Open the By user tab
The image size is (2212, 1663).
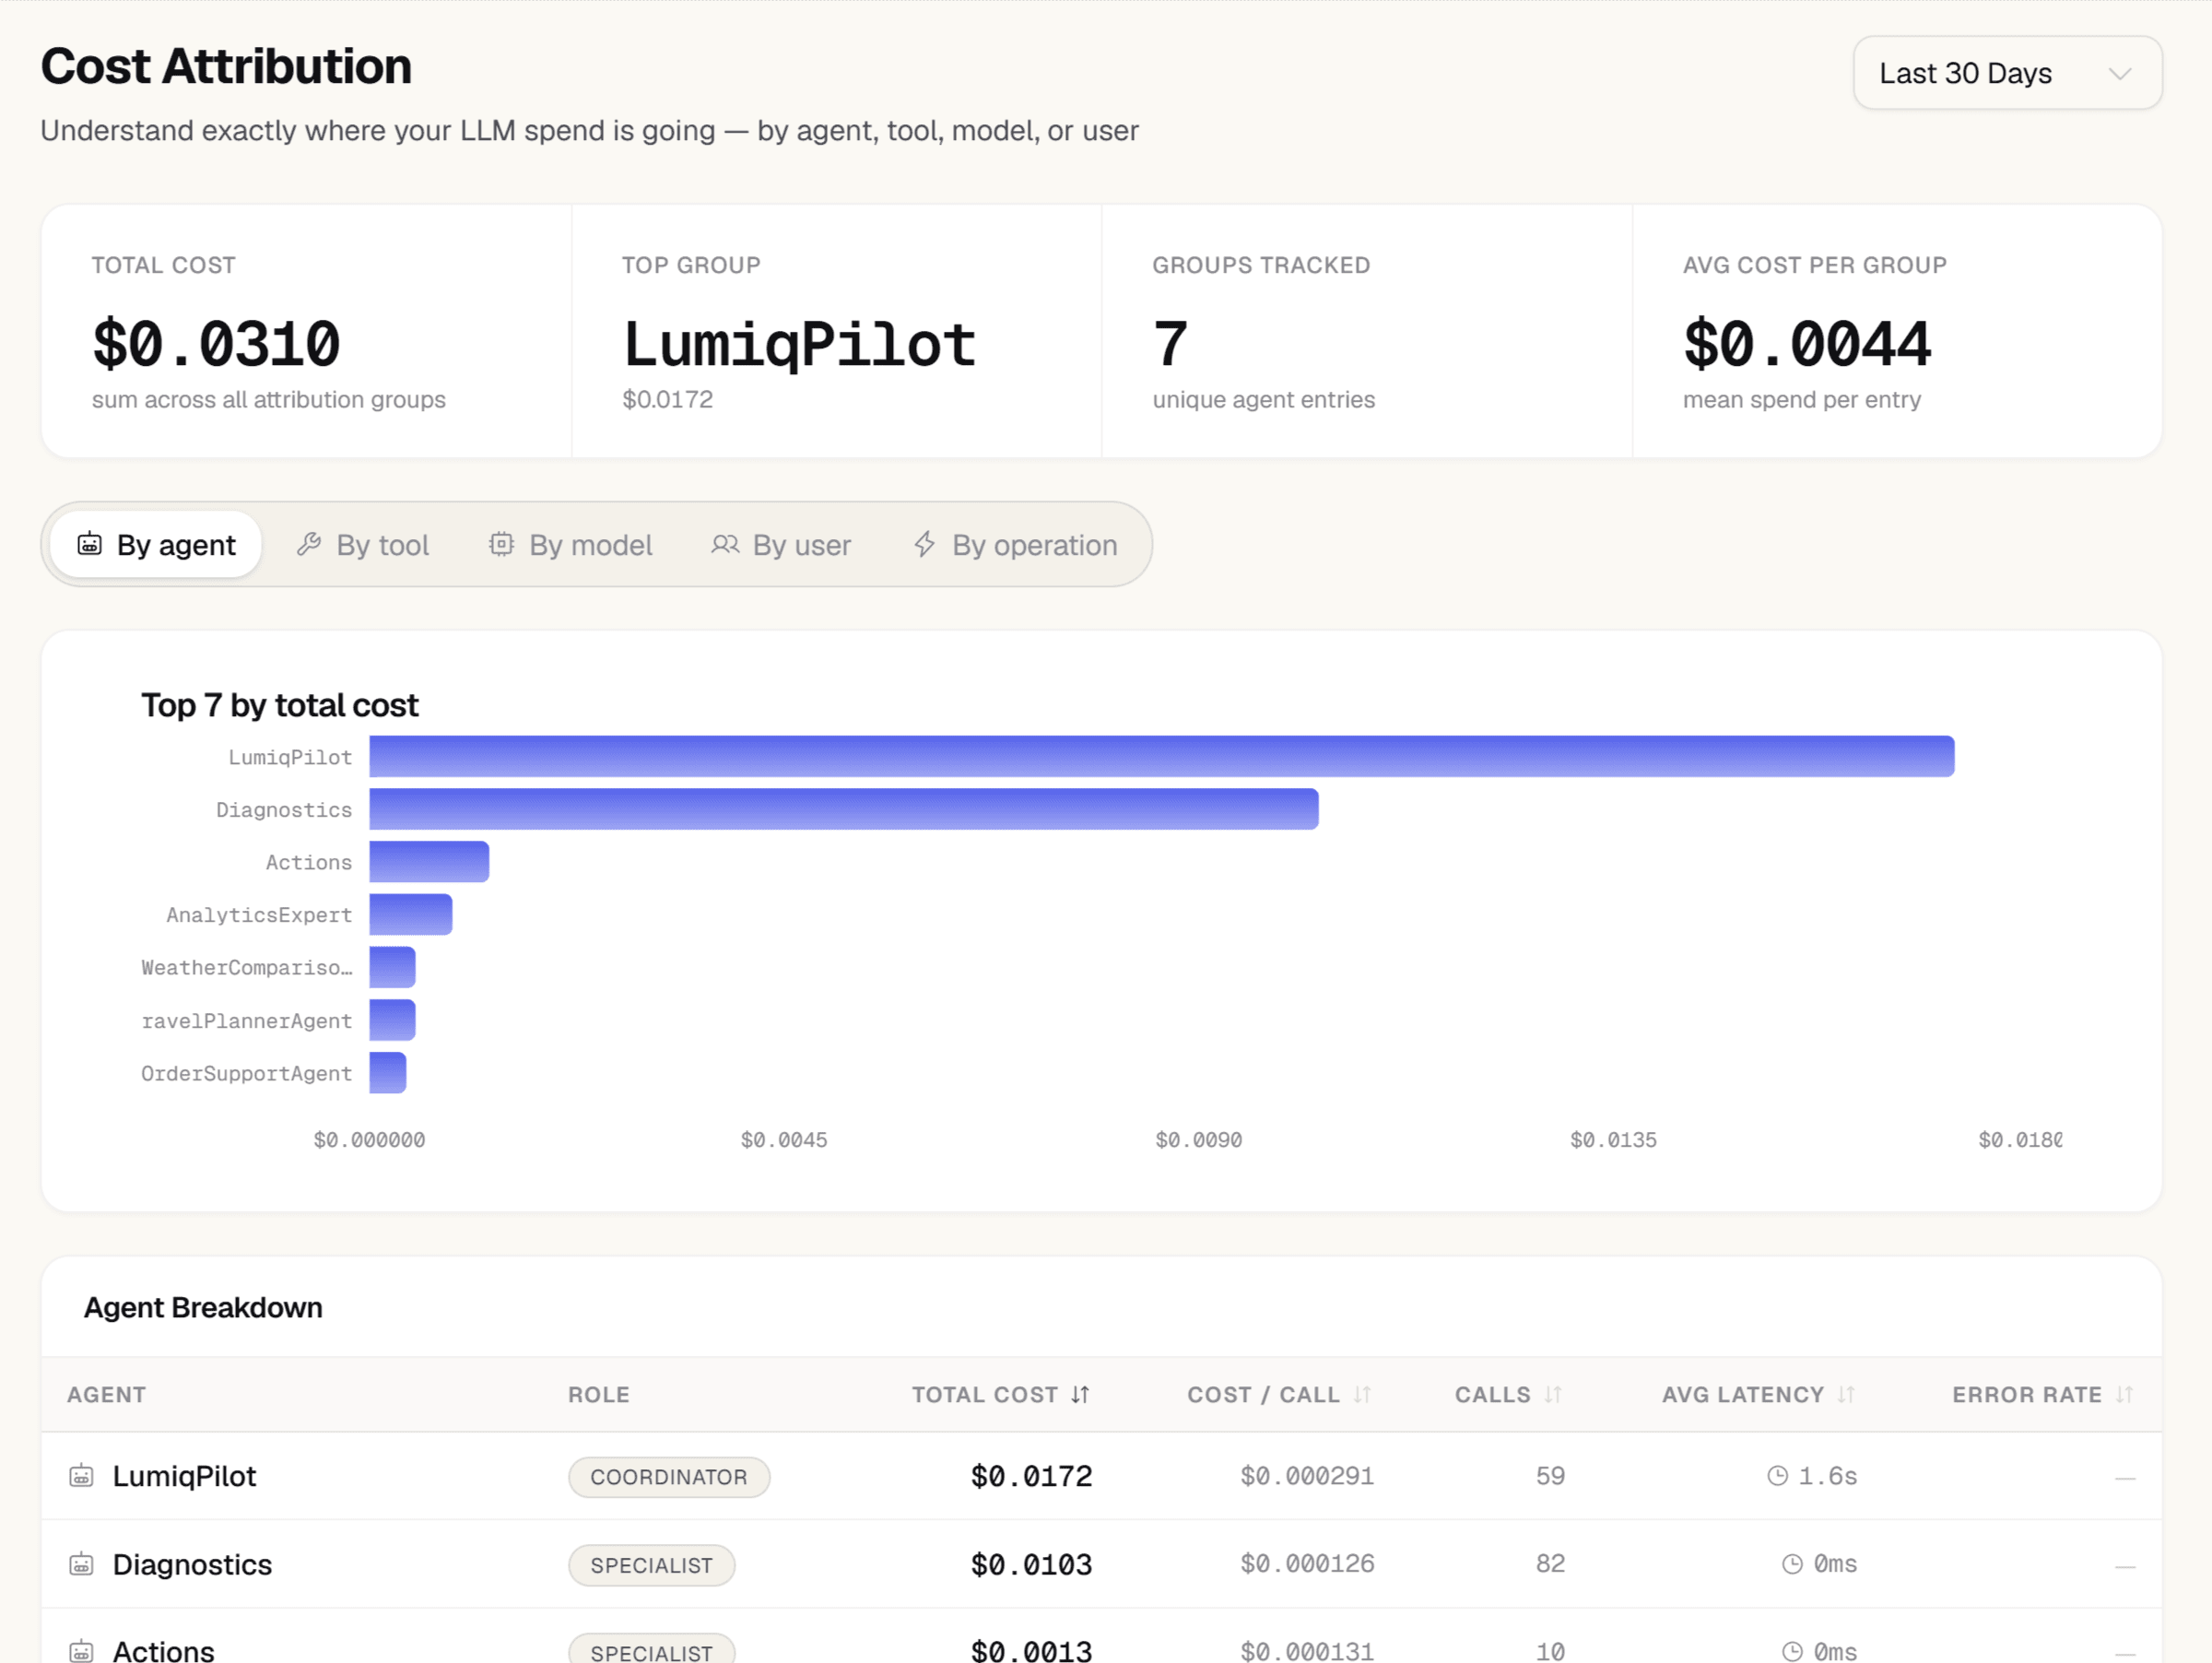(x=781, y=545)
